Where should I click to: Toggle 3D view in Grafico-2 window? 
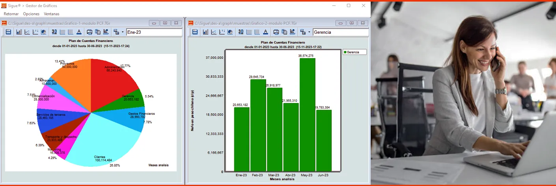(x=241, y=32)
